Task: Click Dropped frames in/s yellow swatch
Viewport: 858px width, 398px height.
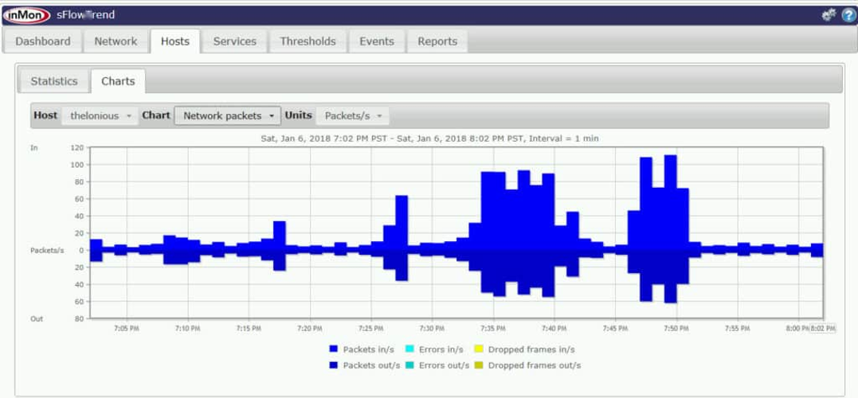Action: tap(478, 349)
